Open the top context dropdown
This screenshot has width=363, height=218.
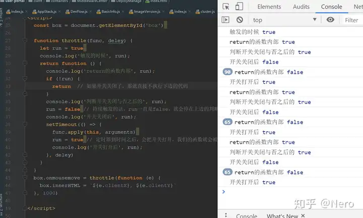coord(284,20)
